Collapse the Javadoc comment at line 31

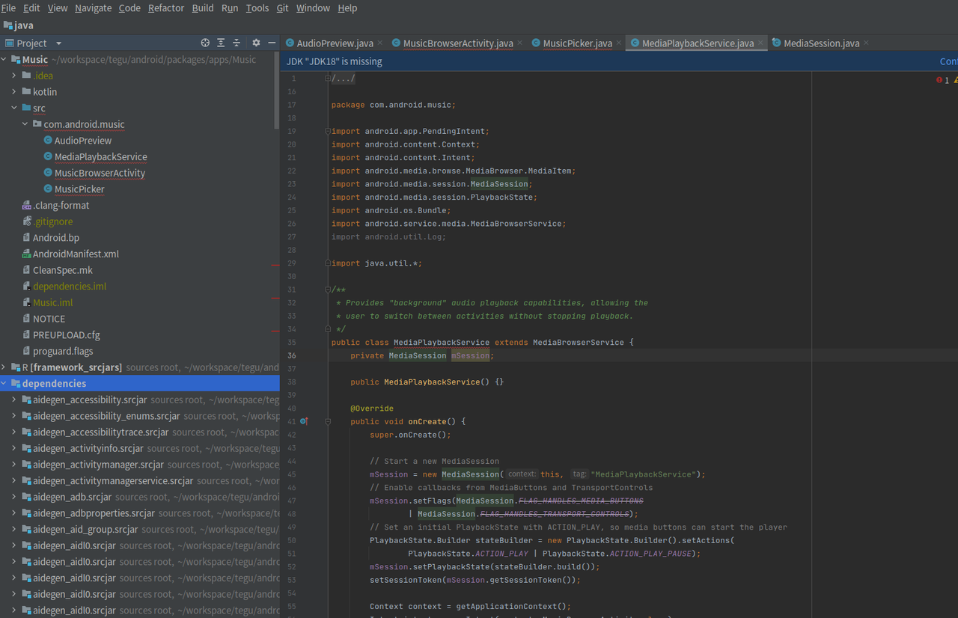[x=328, y=290]
